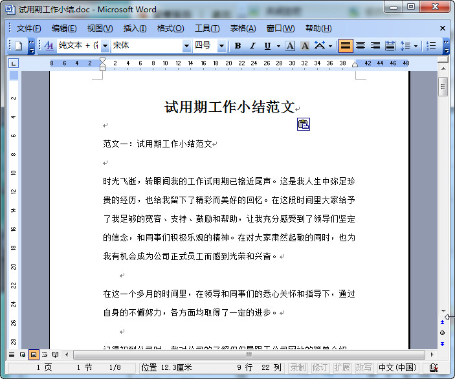Click the document heading 试用期工作小结范文
The width and height of the screenshot is (455, 379).
coord(230,107)
